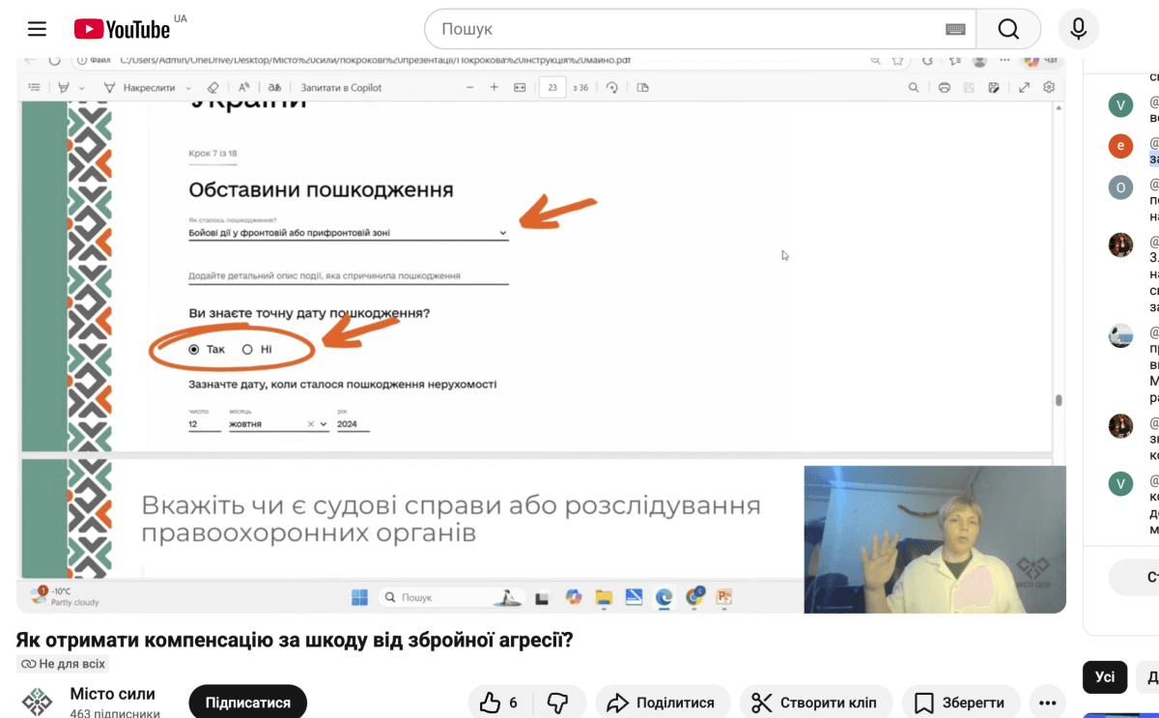The height and width of the screenshot is (718, 1159).
Task: Click into the Пошук search field
Action: tap(686, 29)
